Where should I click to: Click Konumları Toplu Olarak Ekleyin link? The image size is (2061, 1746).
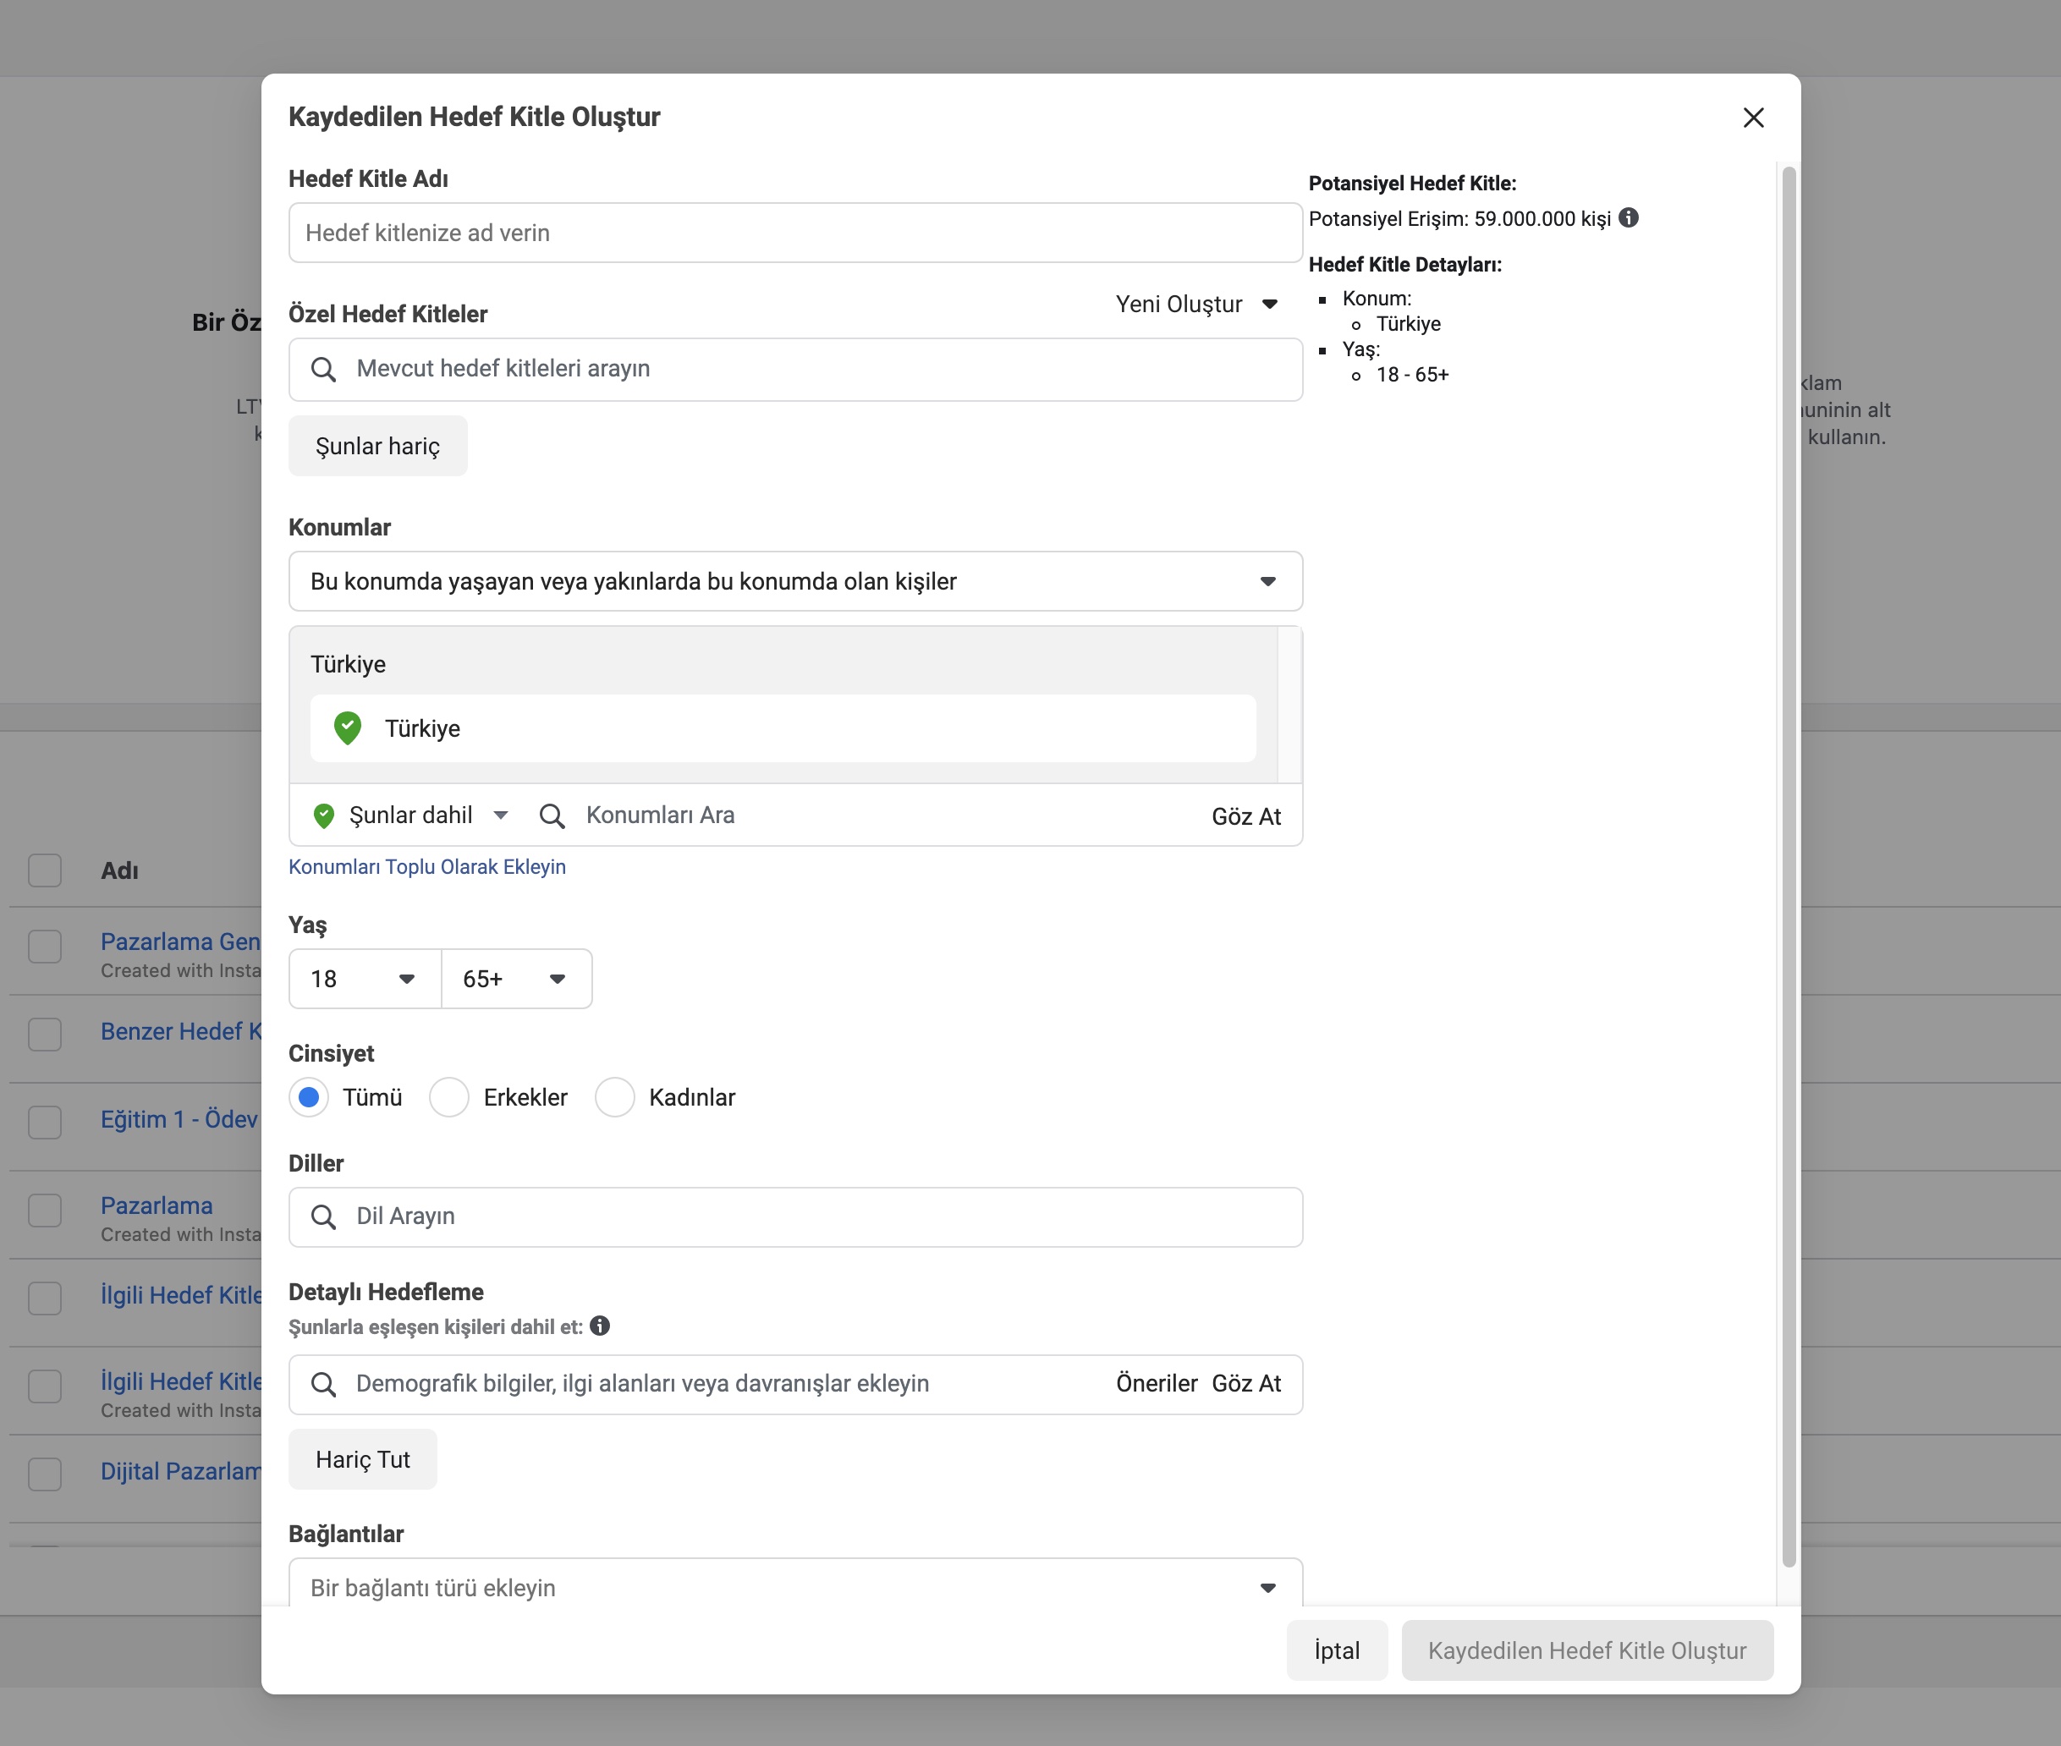[426, 867]
